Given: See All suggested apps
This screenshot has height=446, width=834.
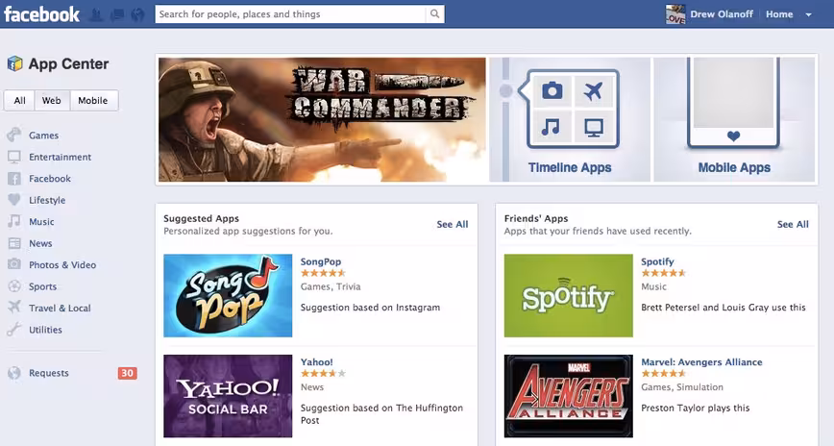Looking at the screenshot, I should pyautogui.click(x=453, y=224).
